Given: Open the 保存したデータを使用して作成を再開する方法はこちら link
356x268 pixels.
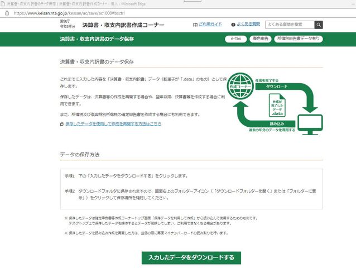Looking at the screenshot, I should tap(113, 124).
